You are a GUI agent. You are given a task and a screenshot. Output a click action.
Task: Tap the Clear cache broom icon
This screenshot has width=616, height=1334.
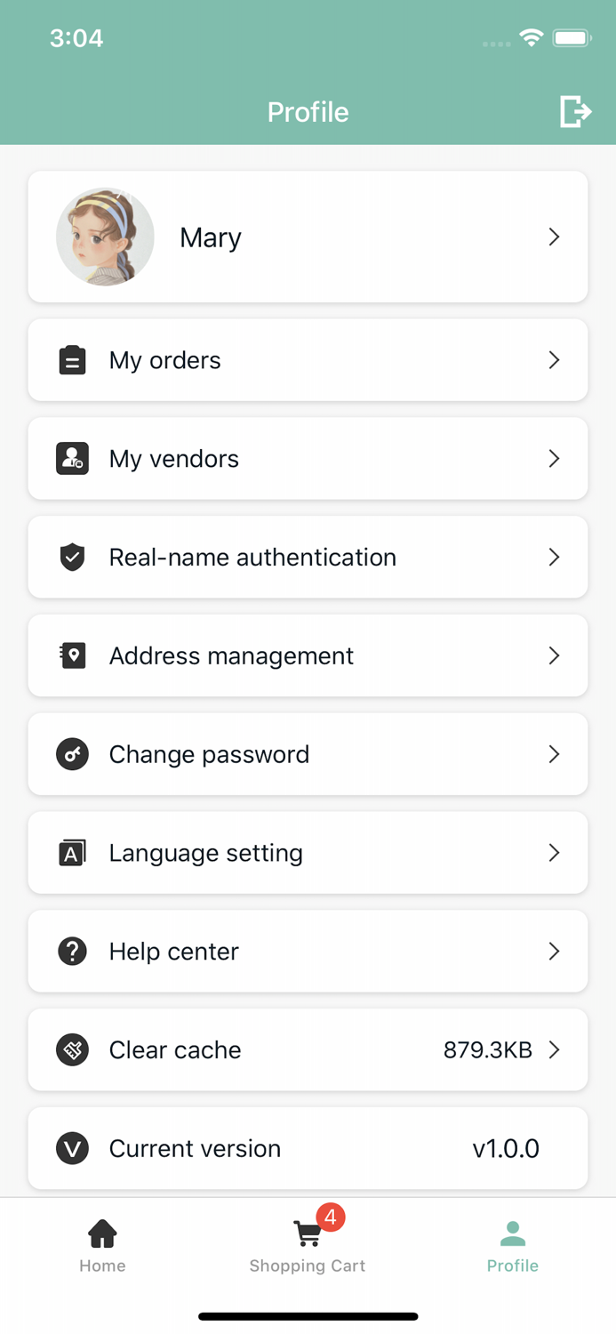(x=72, y=1049)
